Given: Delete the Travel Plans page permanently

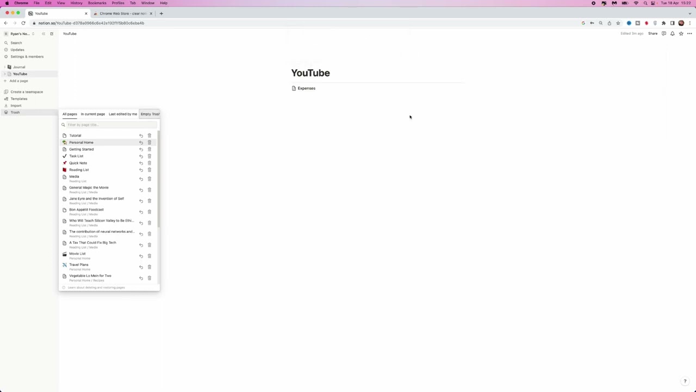Looking at the screenshot, I should click(x=150, y=267).
